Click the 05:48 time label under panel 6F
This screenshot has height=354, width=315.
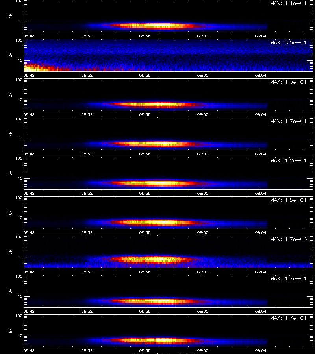pos(29,232)
